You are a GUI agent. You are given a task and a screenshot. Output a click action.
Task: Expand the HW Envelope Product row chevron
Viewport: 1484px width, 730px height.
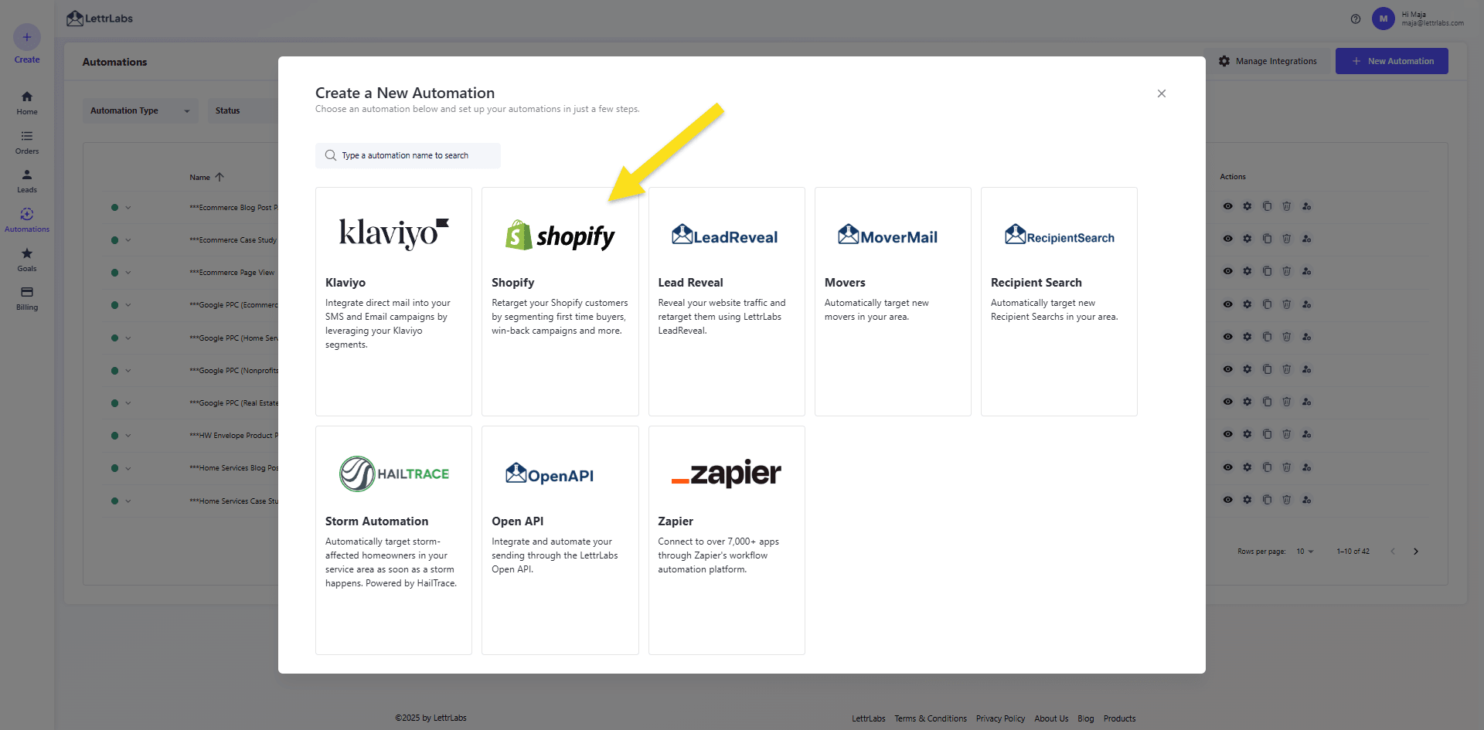[128, 436]
